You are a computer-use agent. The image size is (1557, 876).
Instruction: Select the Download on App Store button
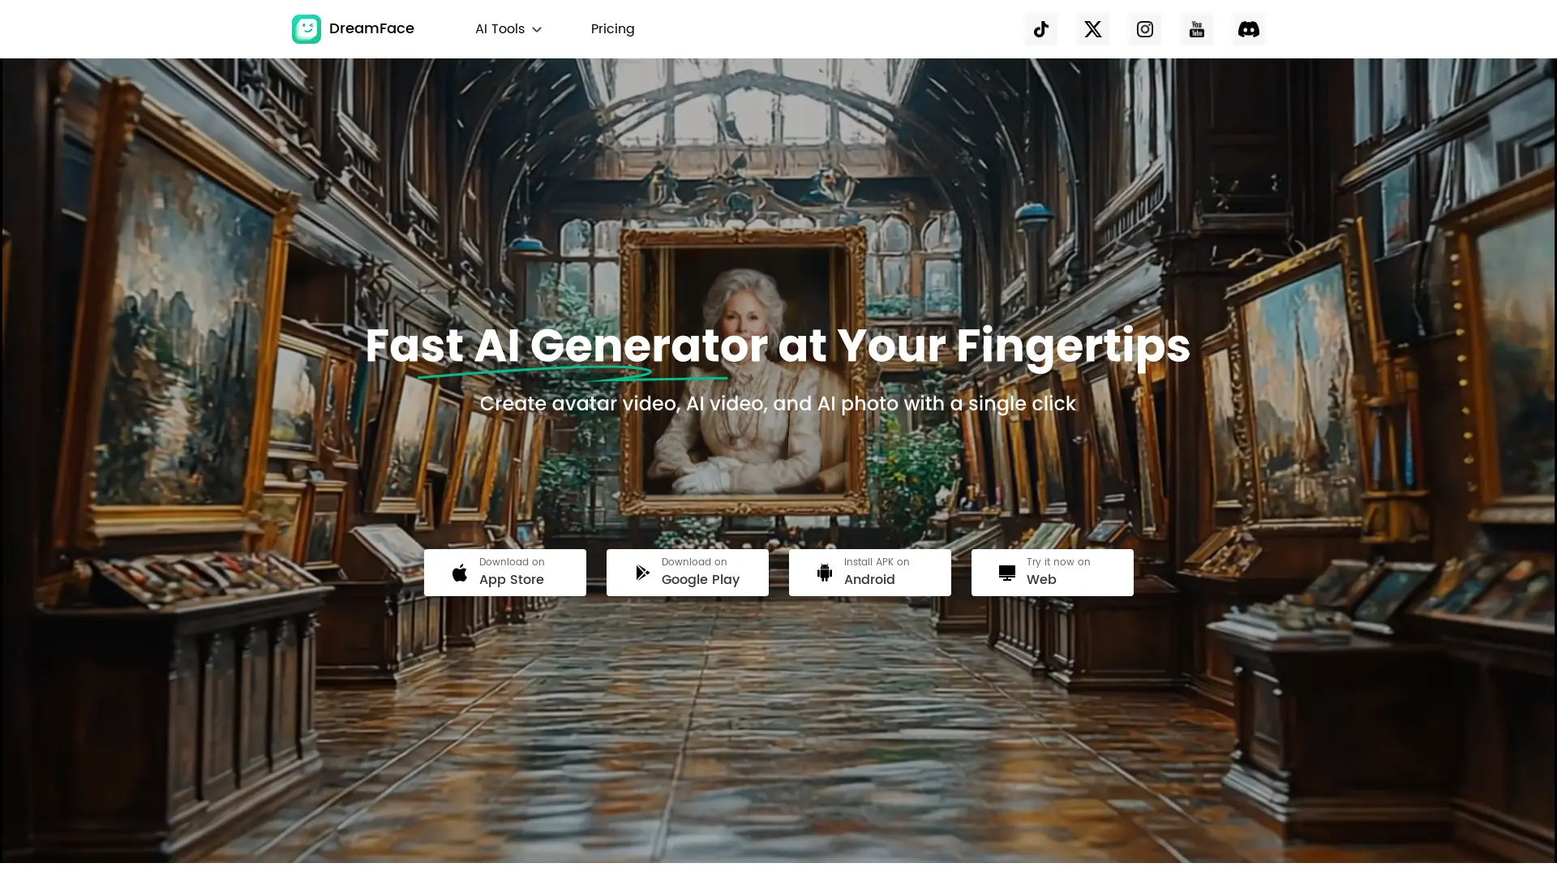tap(505, 573)
